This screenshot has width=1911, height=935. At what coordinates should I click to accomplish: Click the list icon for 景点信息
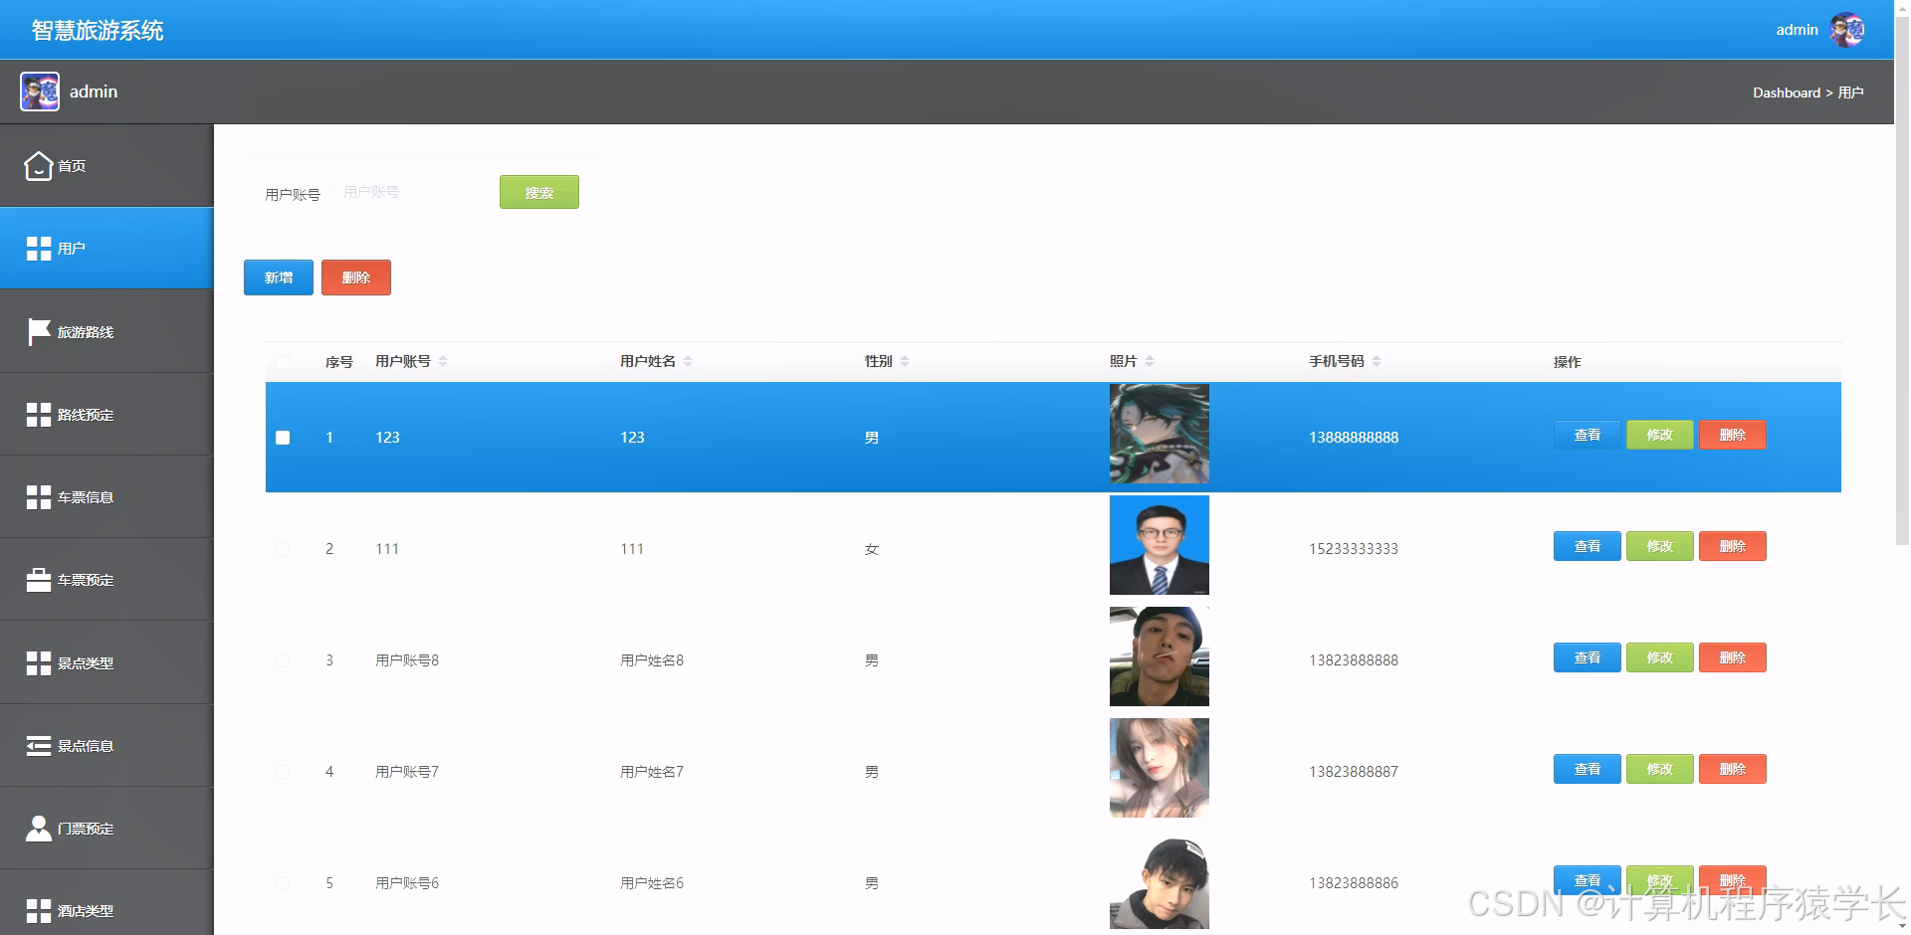[x=39, y=746]
